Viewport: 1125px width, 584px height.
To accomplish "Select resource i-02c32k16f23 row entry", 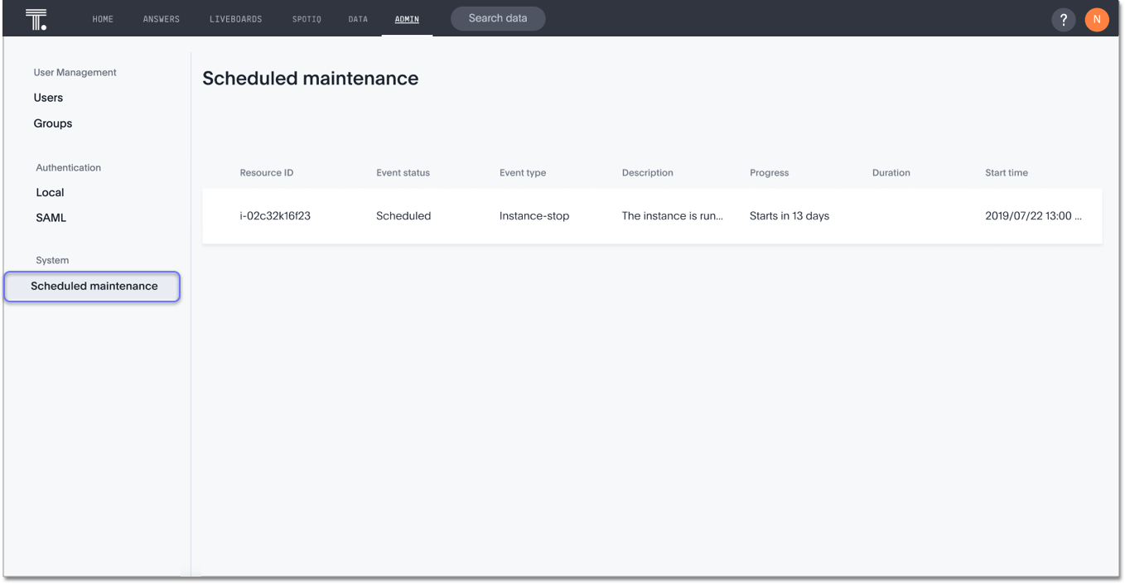I will point(275,216).
